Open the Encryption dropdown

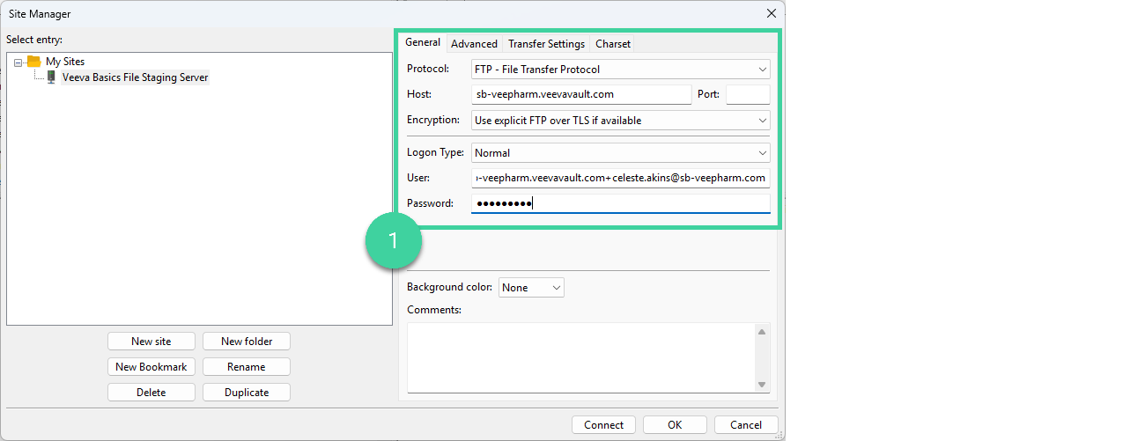[x=621, y=120]
